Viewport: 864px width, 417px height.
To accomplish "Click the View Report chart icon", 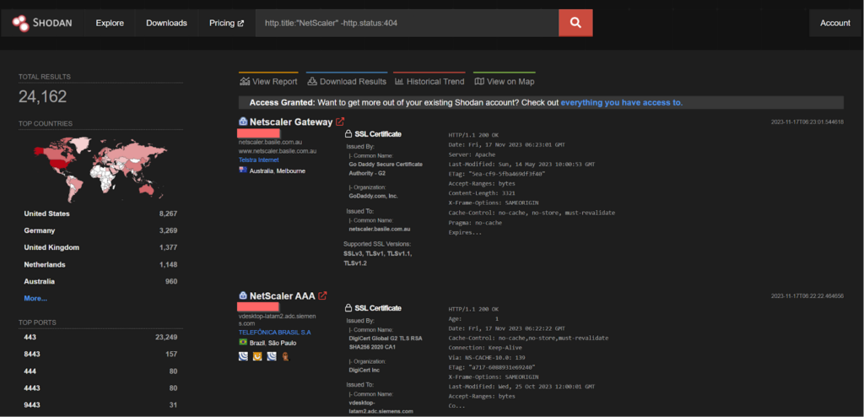I will click(x=245, y=82).
